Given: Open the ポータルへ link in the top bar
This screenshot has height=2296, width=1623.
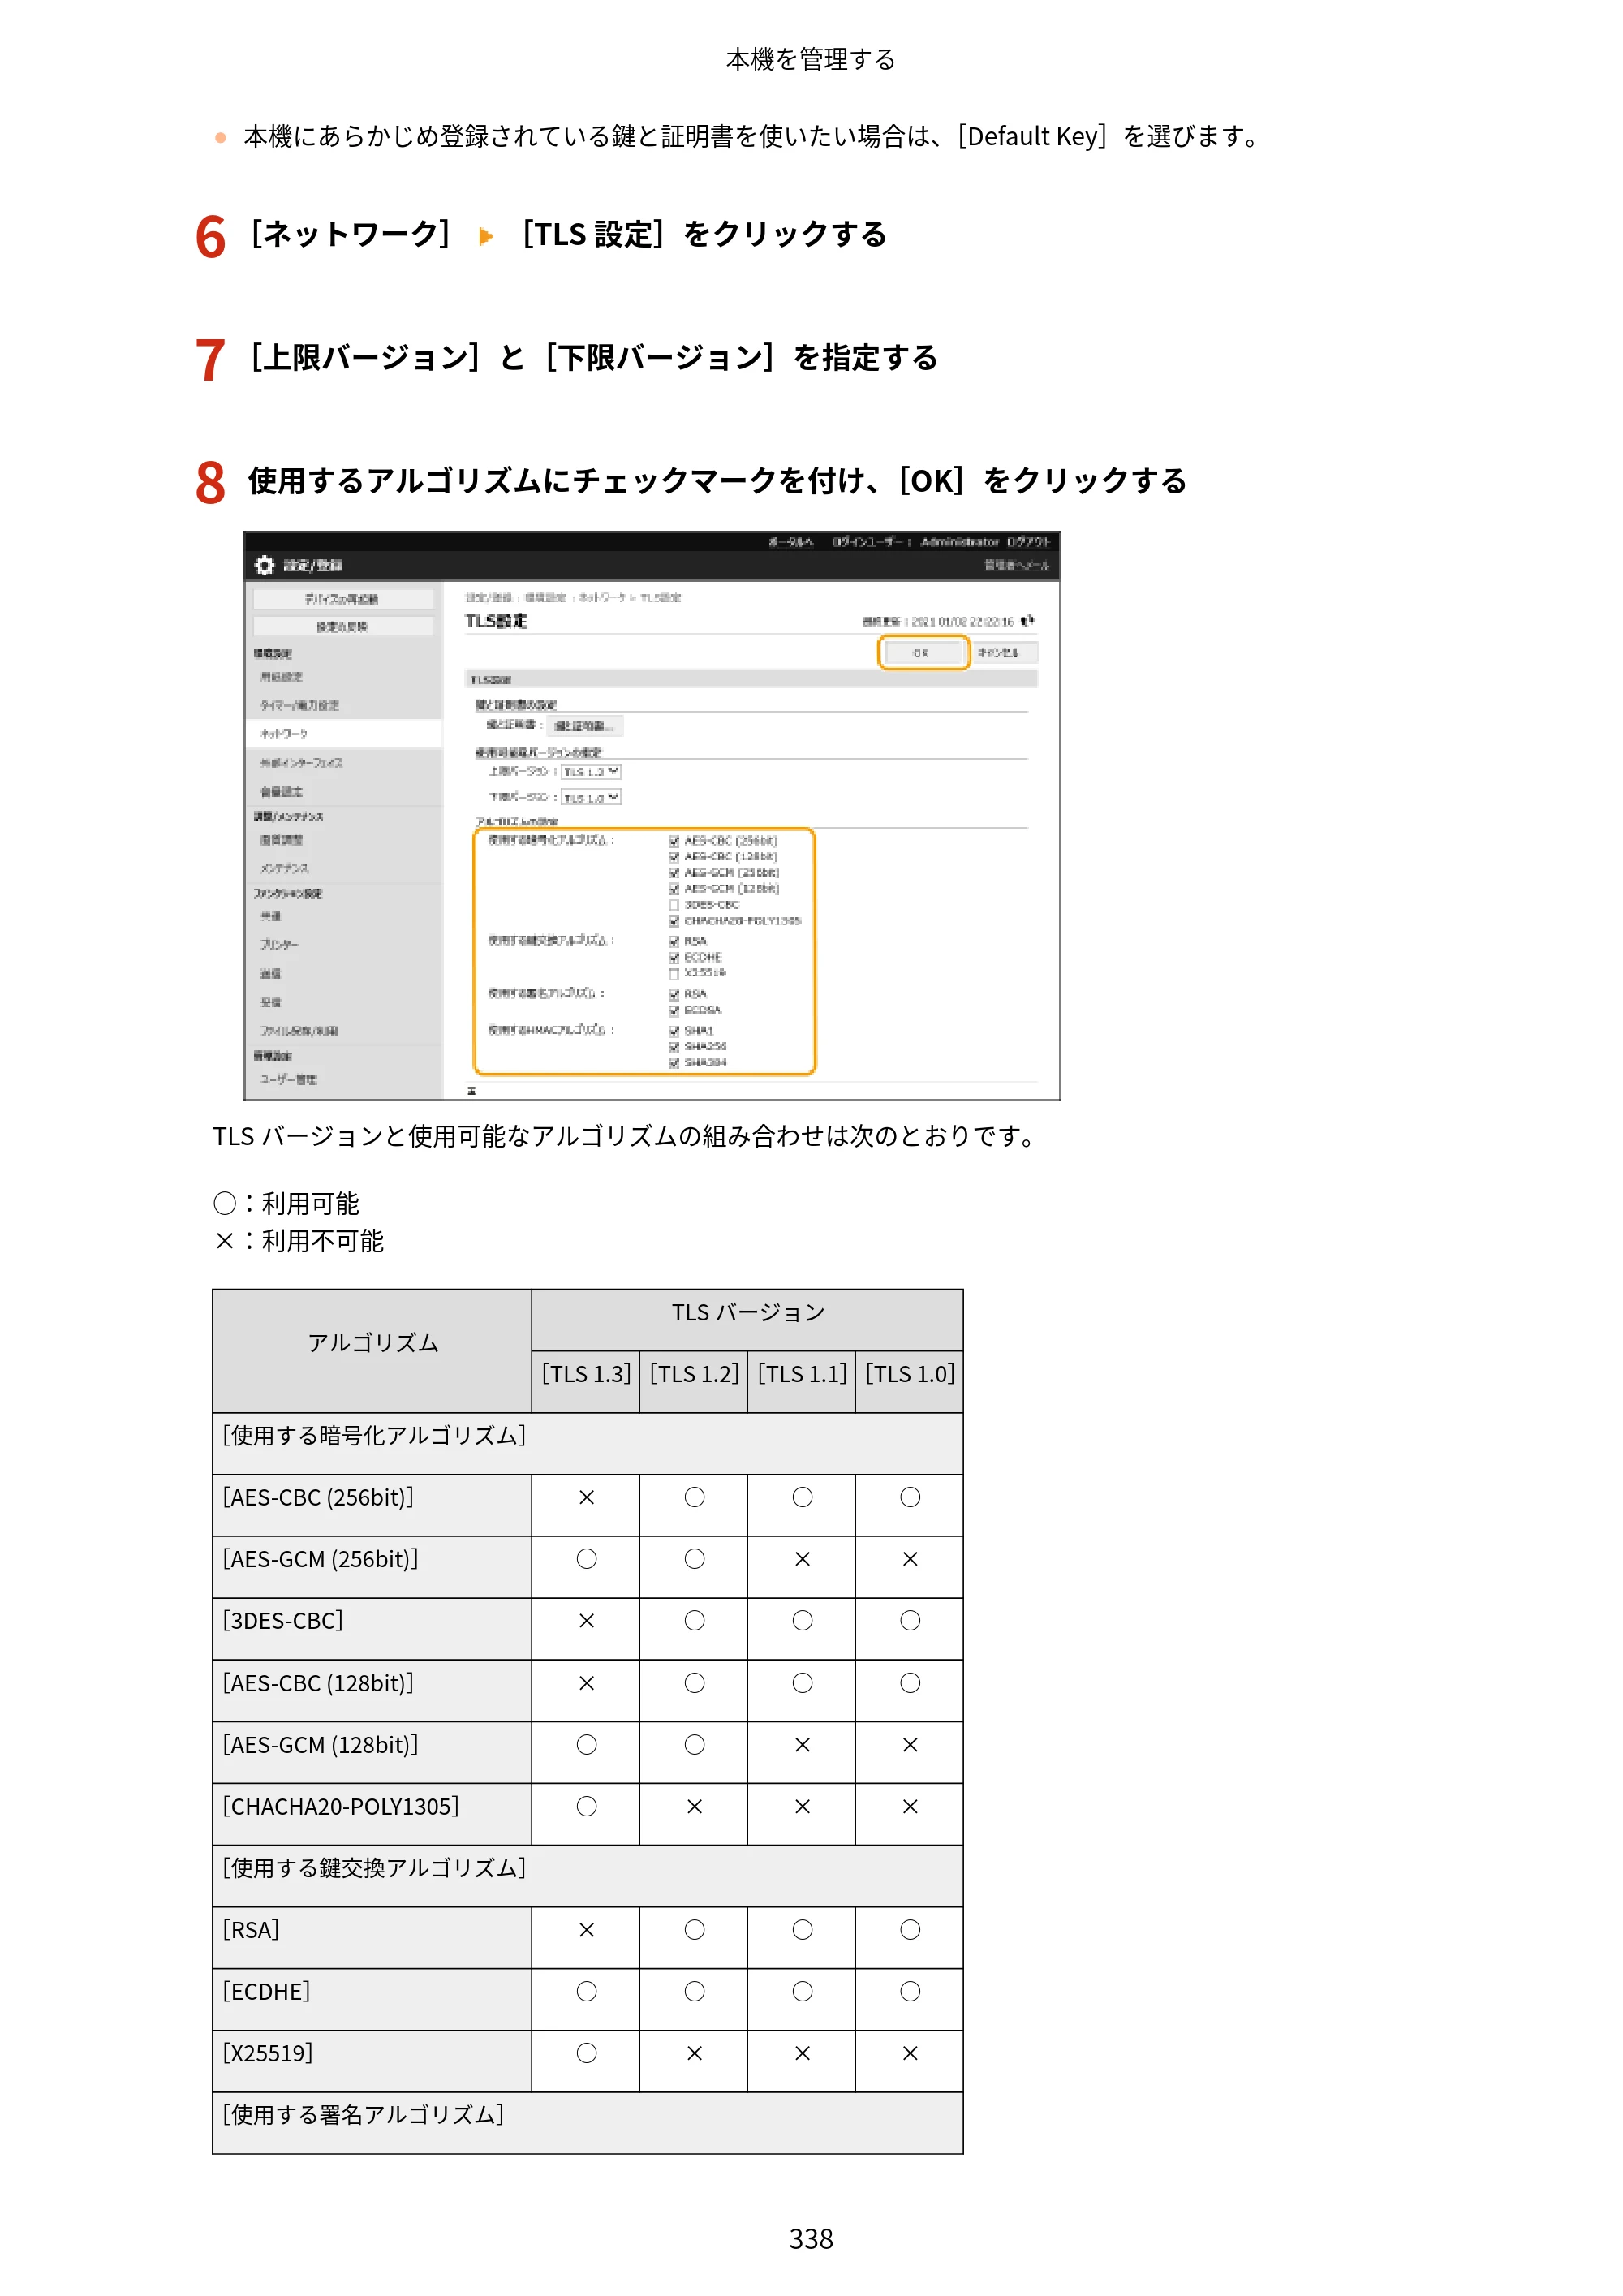Looking at the screenshot, I should click(x=790, y=542).
